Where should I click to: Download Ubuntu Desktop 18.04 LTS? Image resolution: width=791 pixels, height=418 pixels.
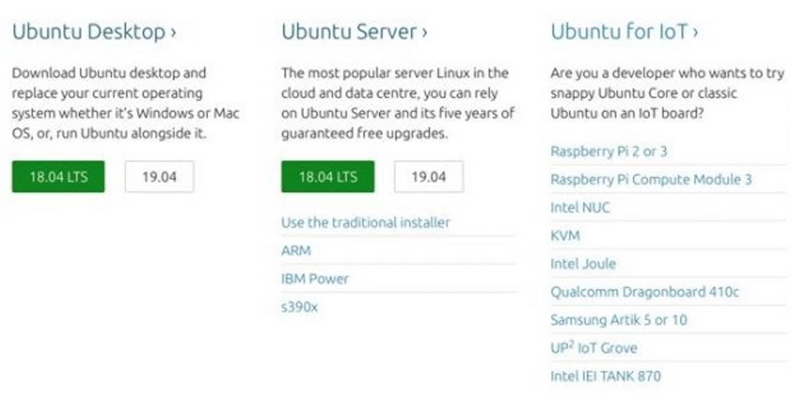(x=58, y=177)
